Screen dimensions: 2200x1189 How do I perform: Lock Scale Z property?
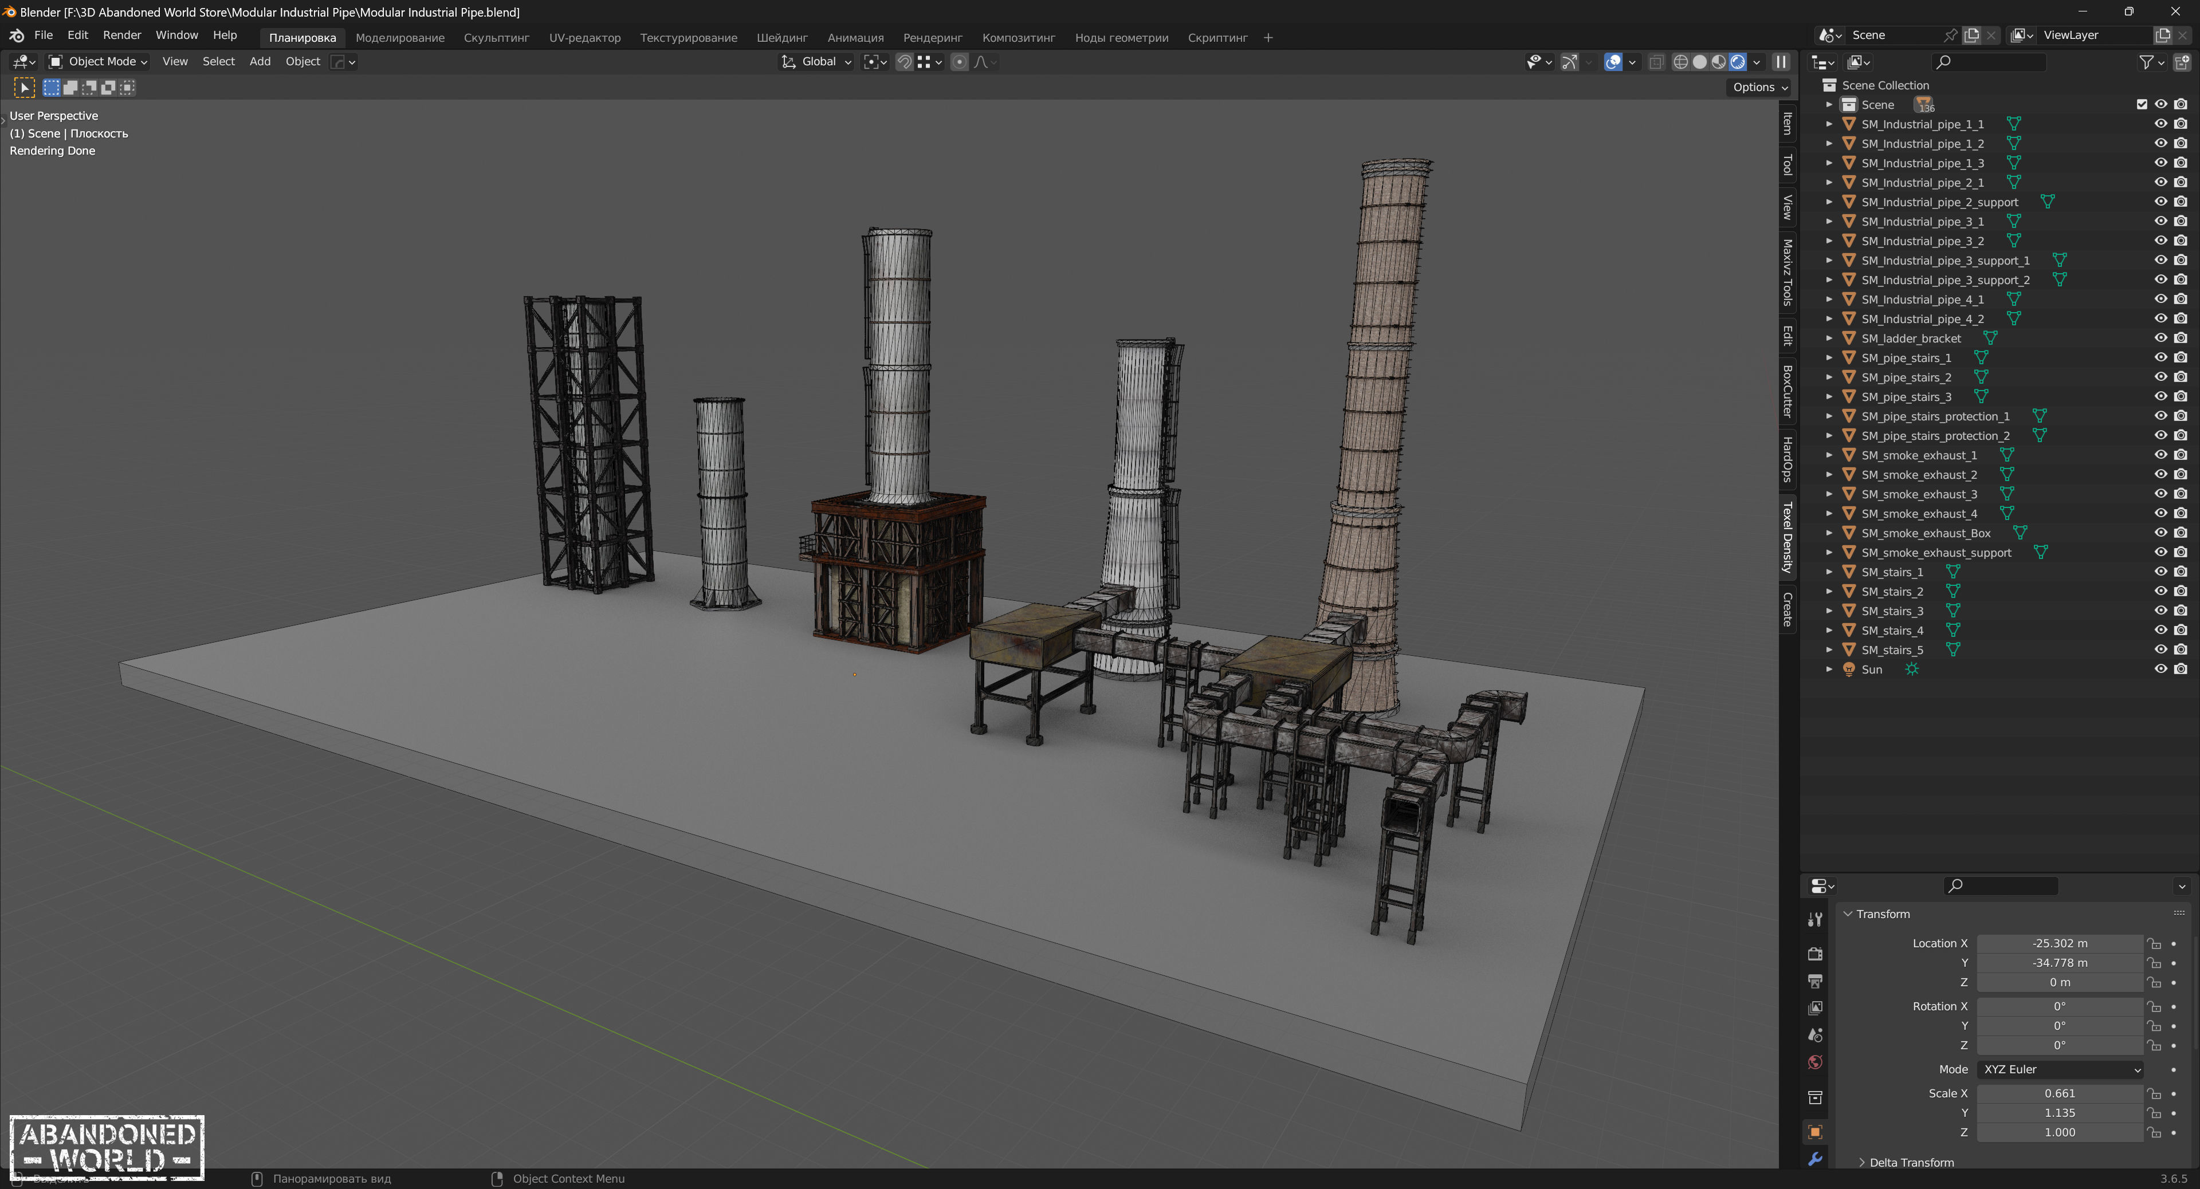pyautogui.click(x=2155, y=1133)
